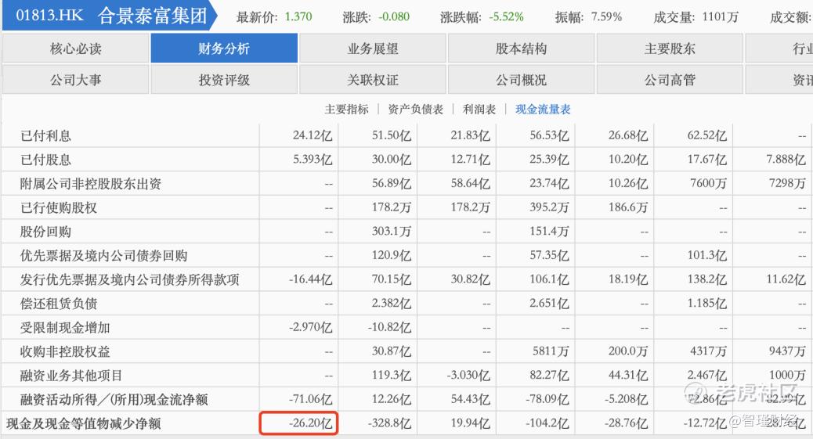
Task: Select the 7.888亿 cell
Action: pyautogui.click(x=786, y=160)
